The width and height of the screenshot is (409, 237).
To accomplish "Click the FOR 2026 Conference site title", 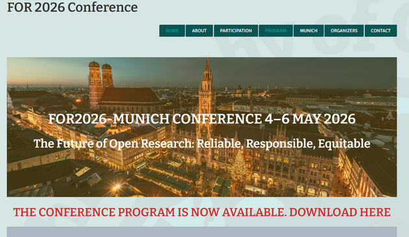I will [x=72, y=7].
